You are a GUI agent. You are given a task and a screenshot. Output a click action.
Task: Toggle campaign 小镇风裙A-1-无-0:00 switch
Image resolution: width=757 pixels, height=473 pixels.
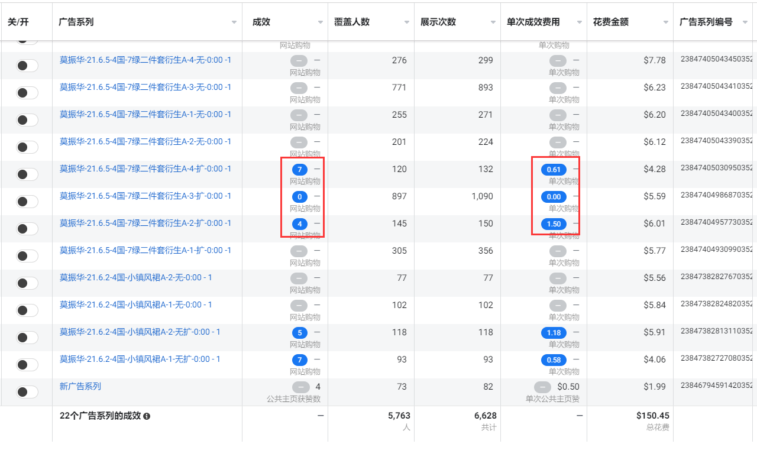(x=27, y=310)
